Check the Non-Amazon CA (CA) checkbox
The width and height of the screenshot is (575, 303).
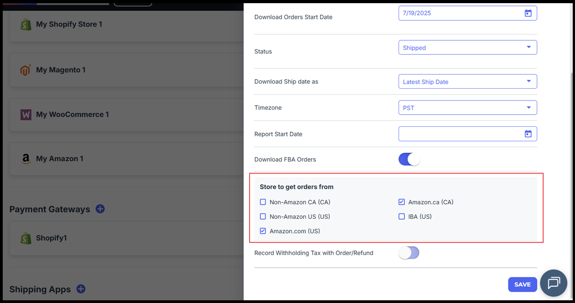coord(263,202)
